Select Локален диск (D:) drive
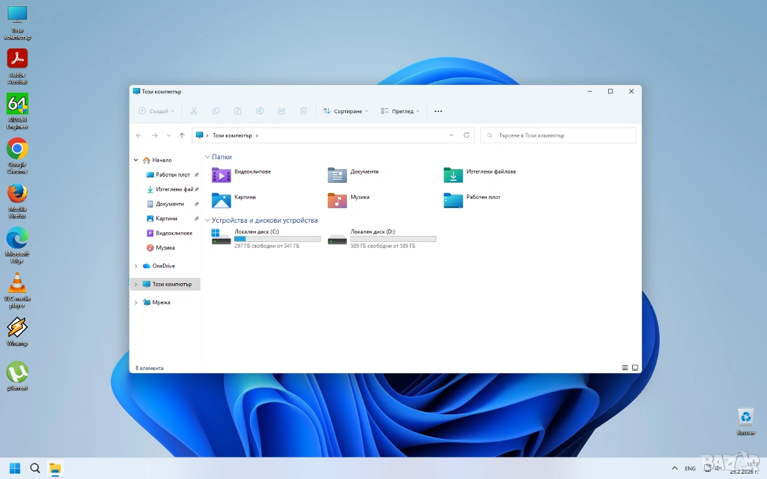This screenshot has width=767, height=479. click(x=381, y=238)
